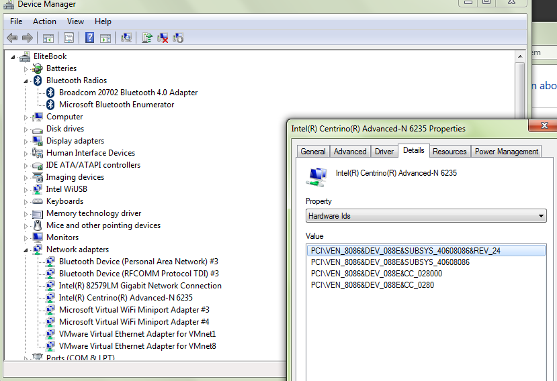
Task: Click the Intel 82579LM Gigabit adapter icon
Action: (x=50, y=286)
